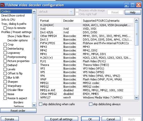Click the ffdshow icon in title bar
Screen dimensions: 143x121
coord(2,5)
